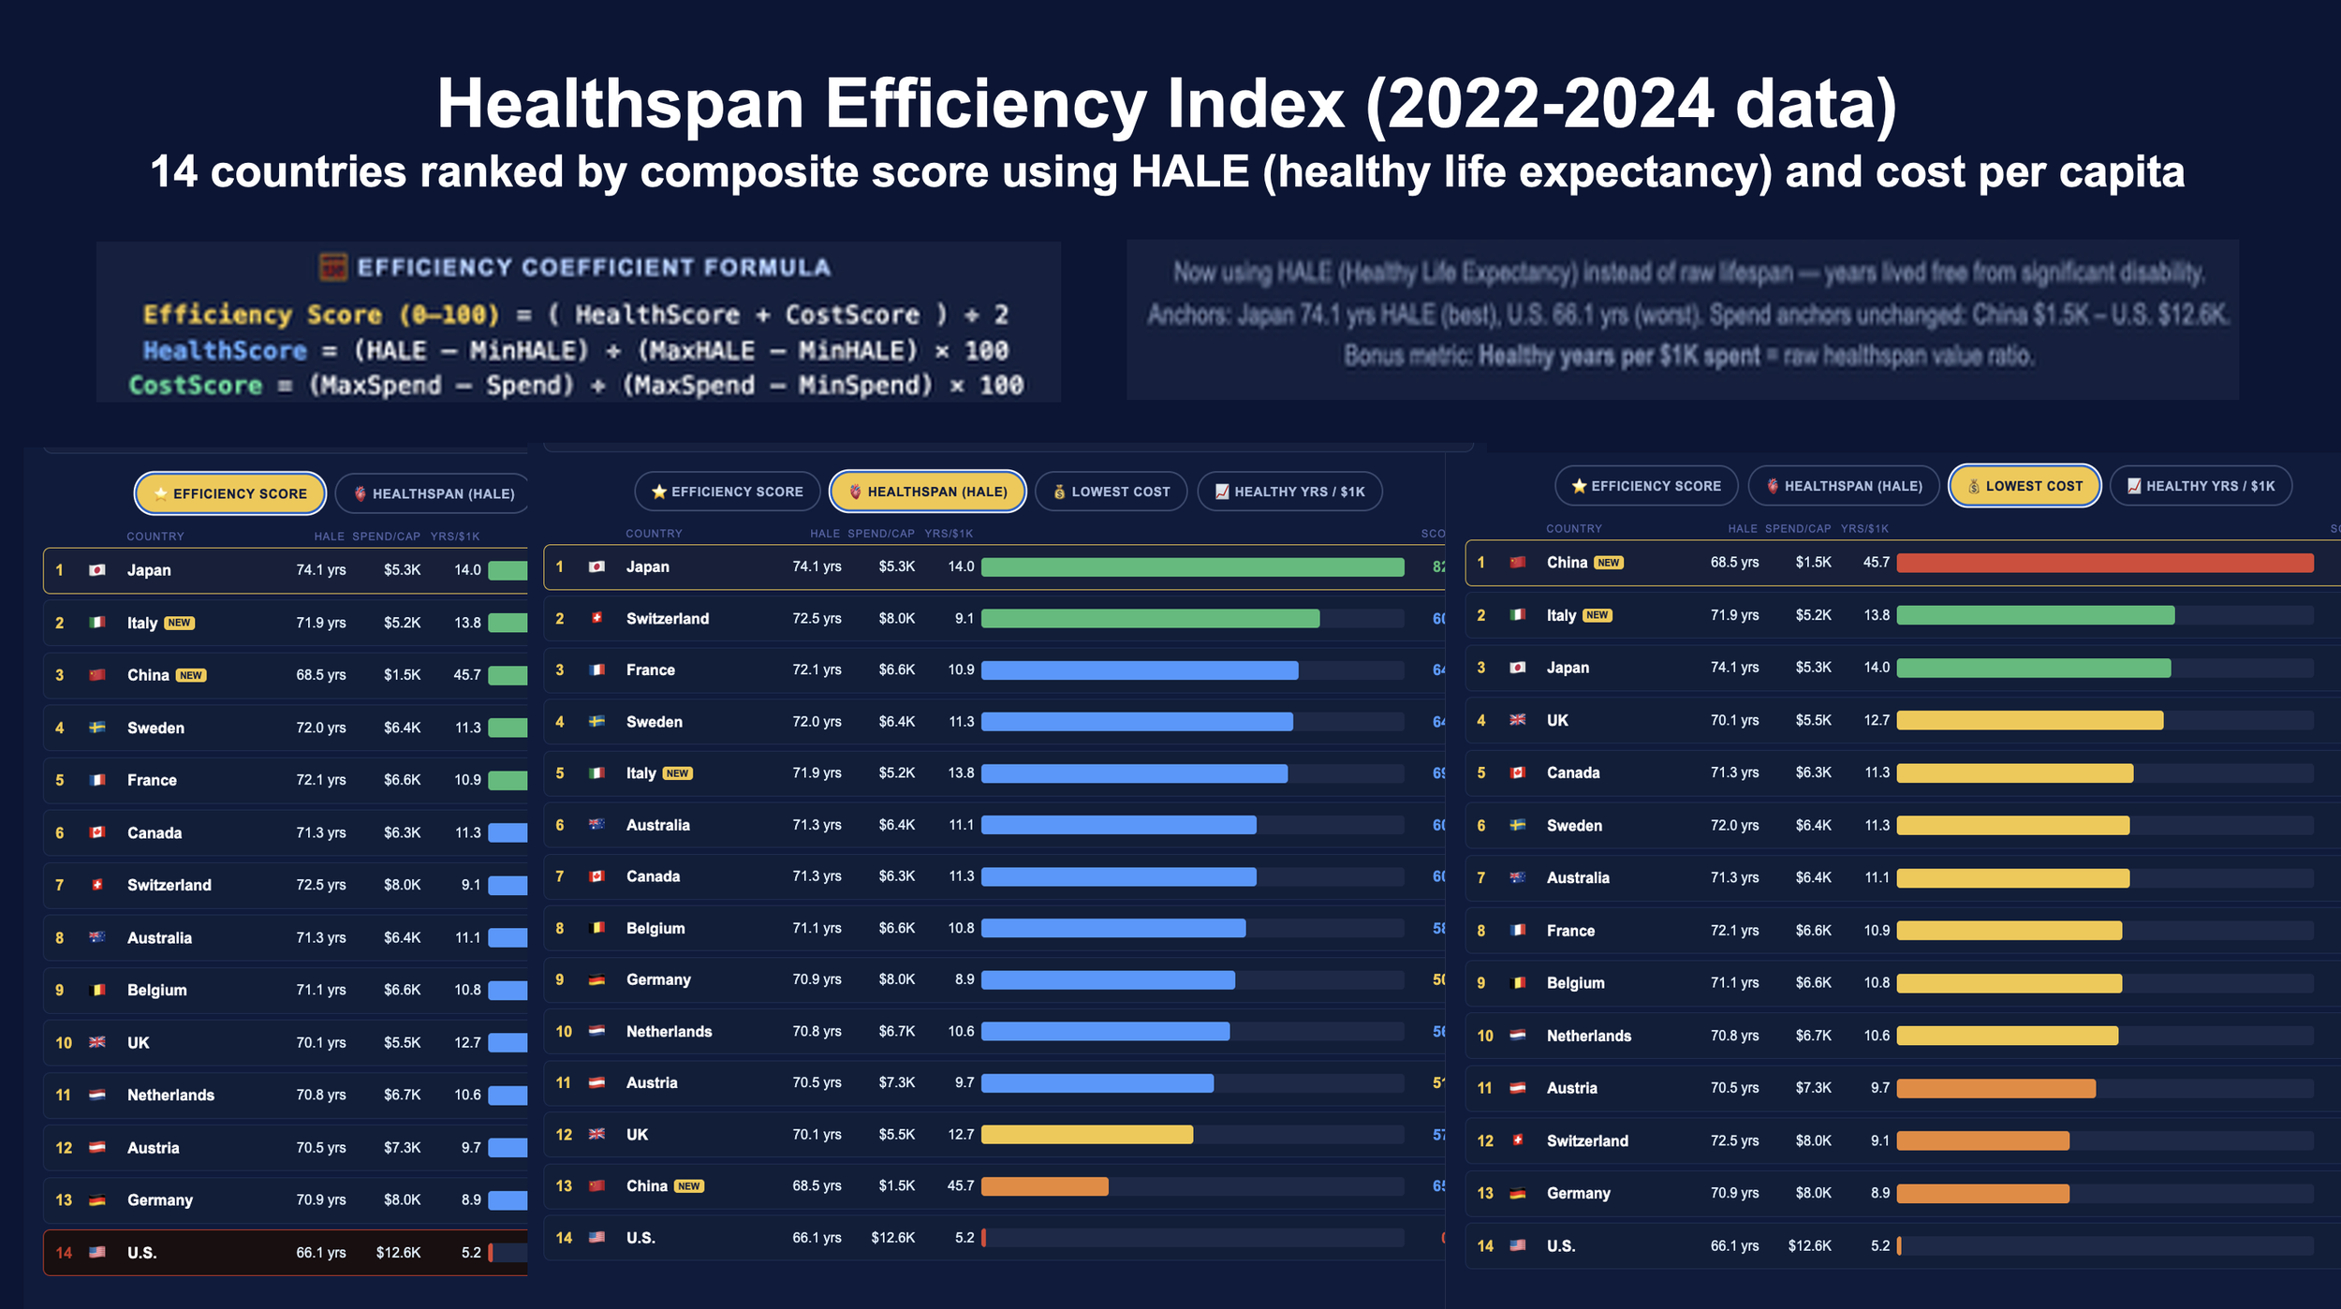Screen dimensions: 2341x1309
Task: Click "Australia" in the Efficiency Score ranking
Action: tap(160, 937)
